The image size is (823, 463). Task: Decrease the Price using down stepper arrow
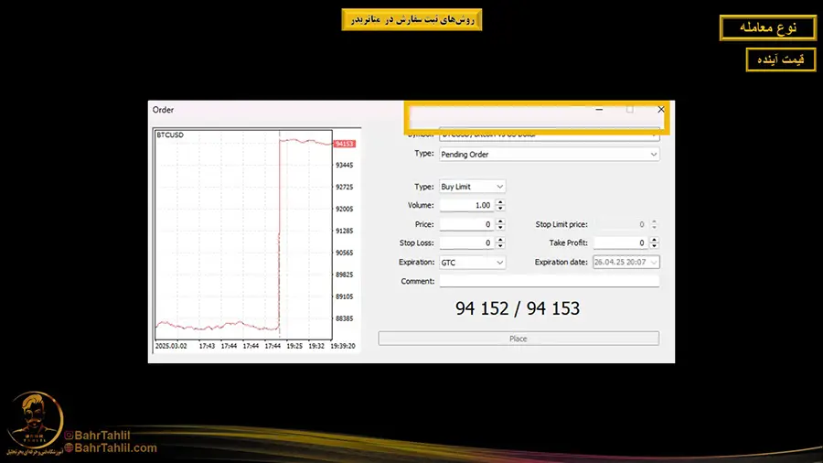[x=500, y=227]
